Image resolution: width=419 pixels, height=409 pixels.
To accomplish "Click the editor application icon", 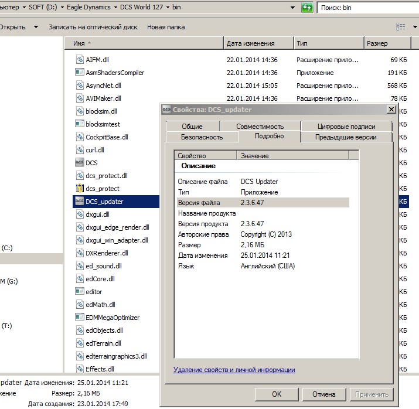I will (80, 291).
